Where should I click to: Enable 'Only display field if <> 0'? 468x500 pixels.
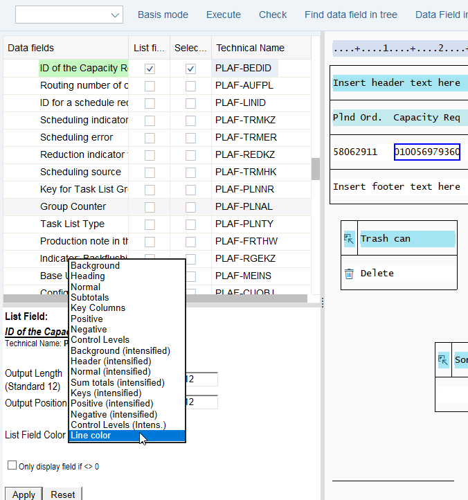coord(12,466)
